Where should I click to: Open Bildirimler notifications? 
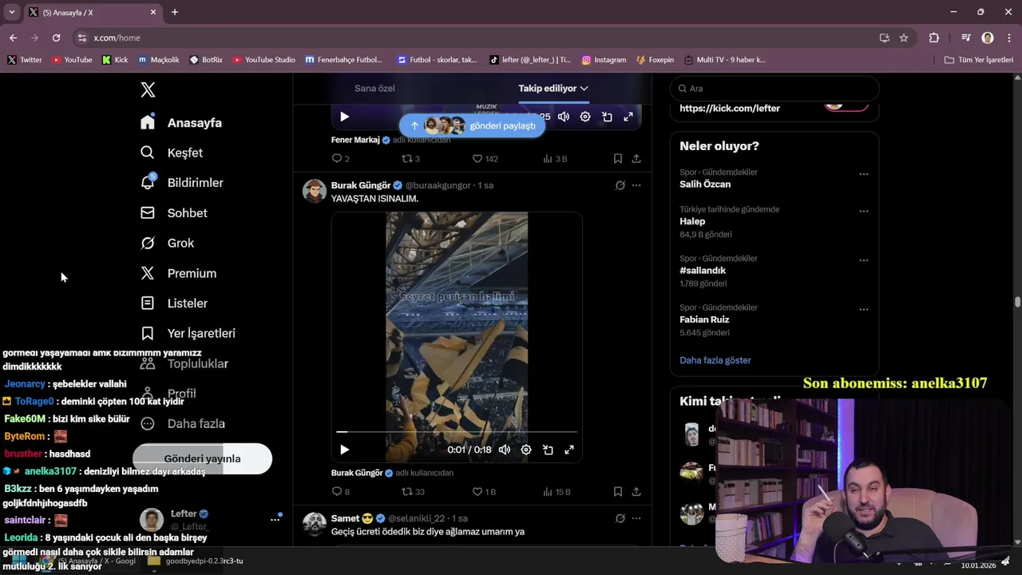[182, 183]
